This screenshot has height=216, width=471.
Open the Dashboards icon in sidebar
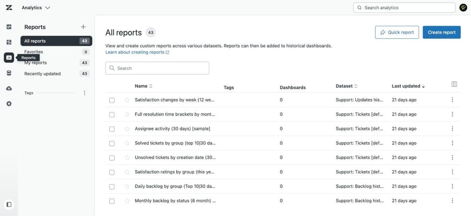pos(9,42)
